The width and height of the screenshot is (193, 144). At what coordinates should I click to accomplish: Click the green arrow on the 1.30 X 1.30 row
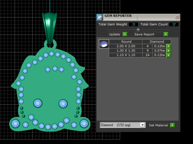168,51
